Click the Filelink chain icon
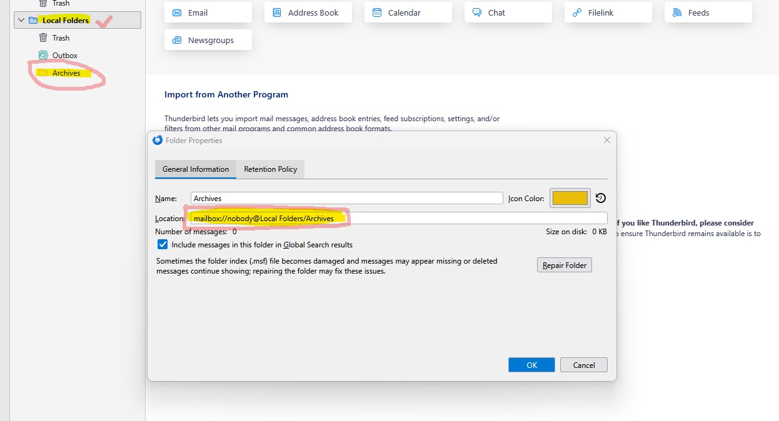The height and width of the screenshot is (421, 779). click(577, 12)
